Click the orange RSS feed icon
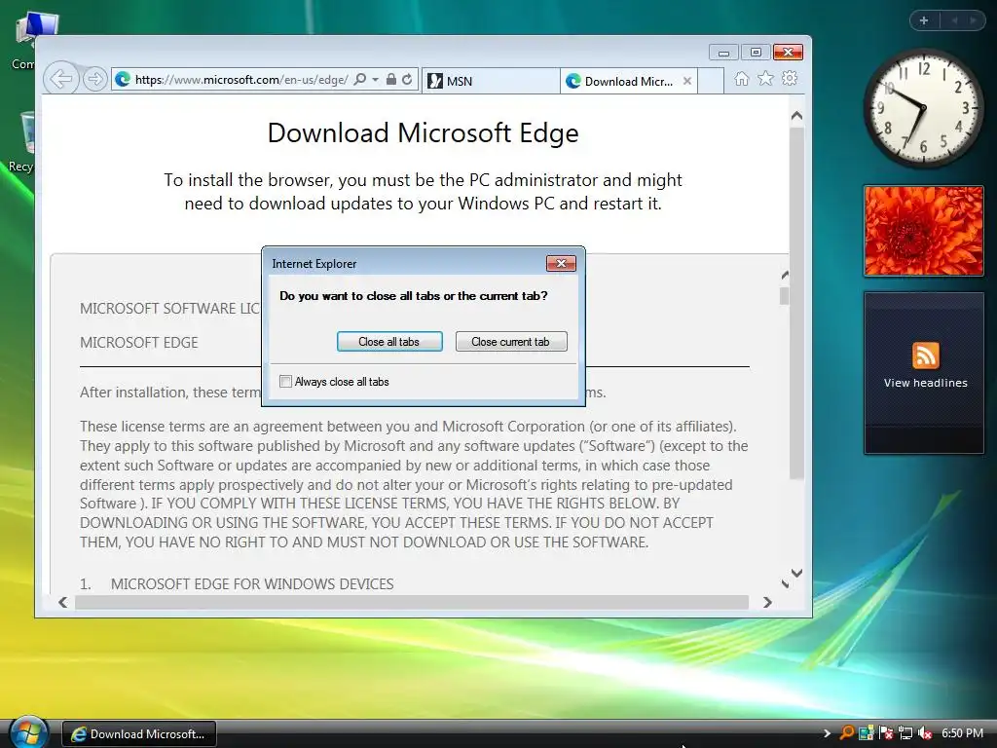This screenshot has width=997, height=748. 925,355
